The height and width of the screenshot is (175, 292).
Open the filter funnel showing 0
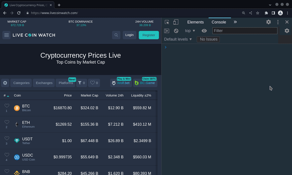coord(82,83)
